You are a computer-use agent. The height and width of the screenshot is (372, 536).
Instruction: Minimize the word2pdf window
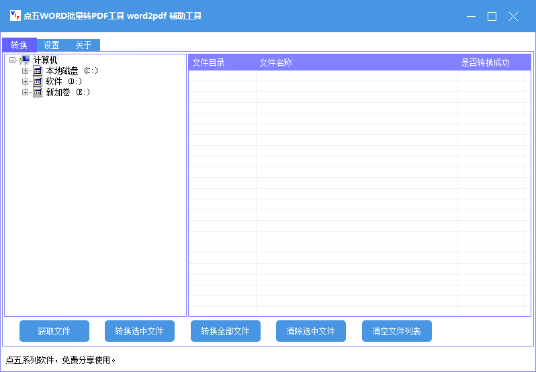471,16
